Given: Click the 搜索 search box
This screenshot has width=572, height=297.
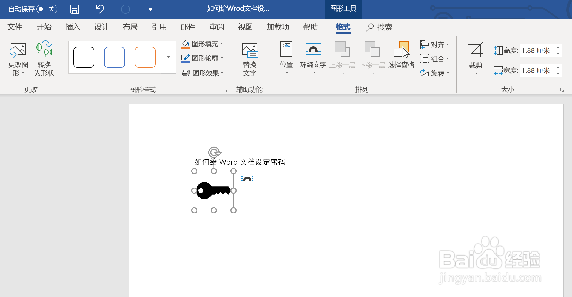Looking at the screenshot, I should 379,27.
